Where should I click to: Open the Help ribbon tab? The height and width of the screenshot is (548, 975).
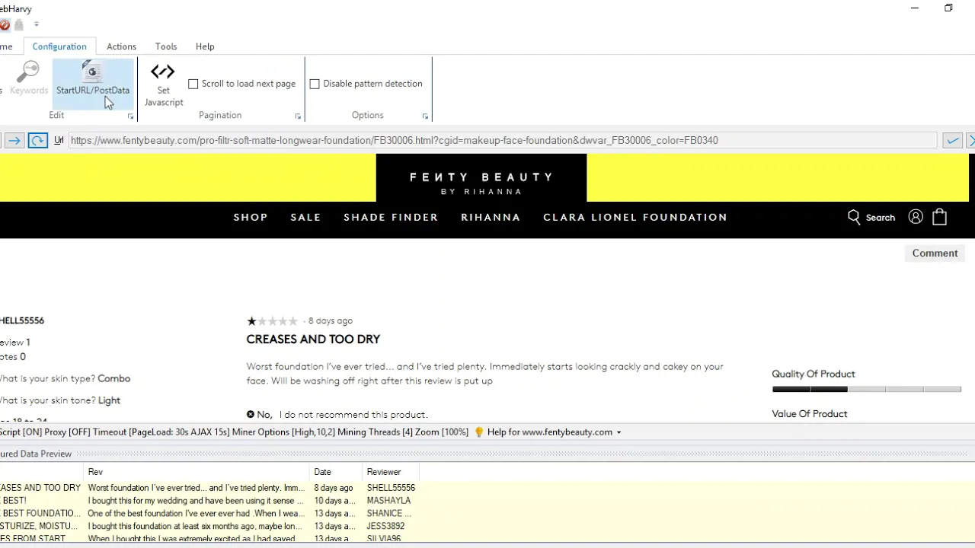coord(205,46)
